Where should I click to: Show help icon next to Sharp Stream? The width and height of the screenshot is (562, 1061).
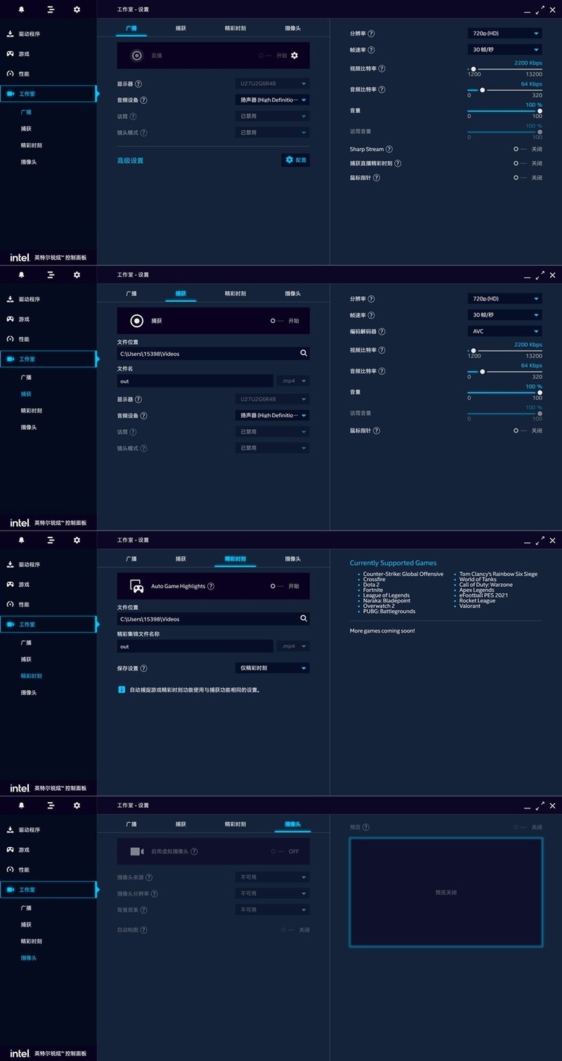[389, 149]
